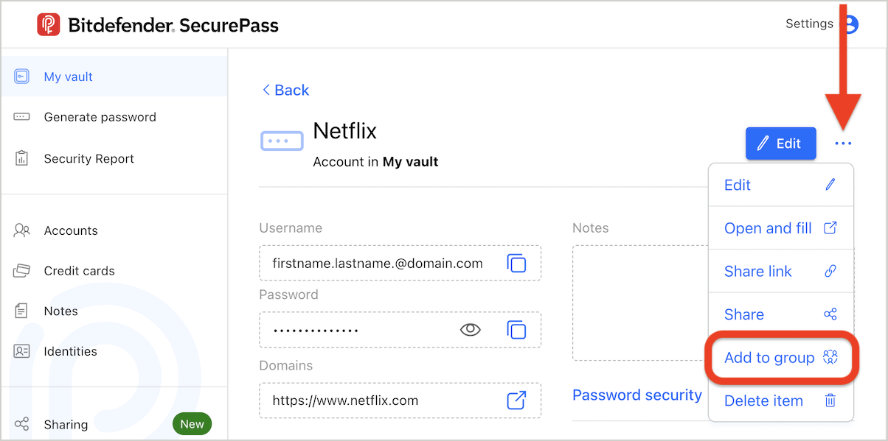Viewport: 888px width, 441px height.
Task: Click the Generate password sidebar icon
Action: [x=21, y=116]
